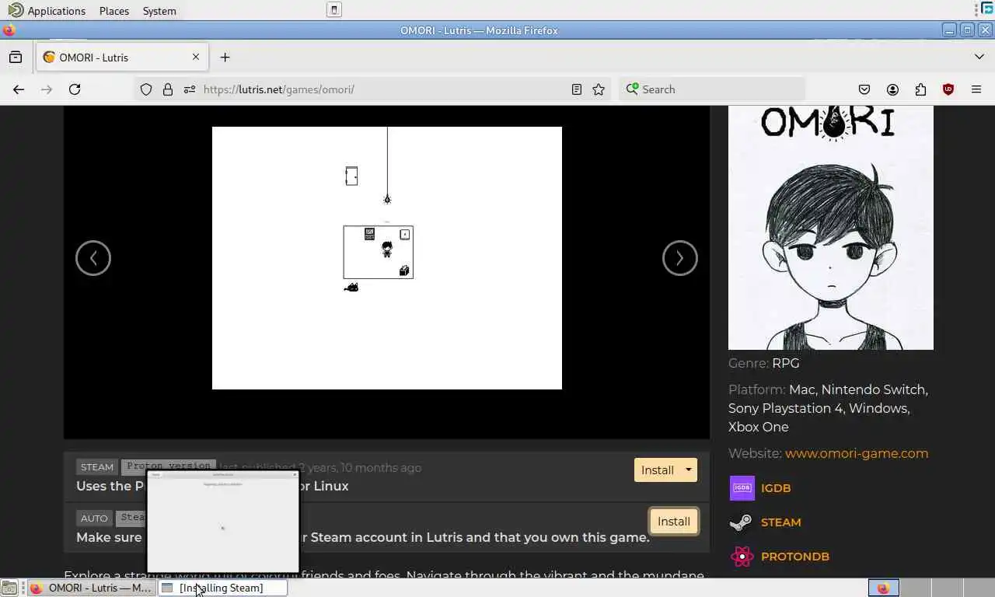Open the System menu
Viewport: 995px width, 597px height.
point(159,11)
